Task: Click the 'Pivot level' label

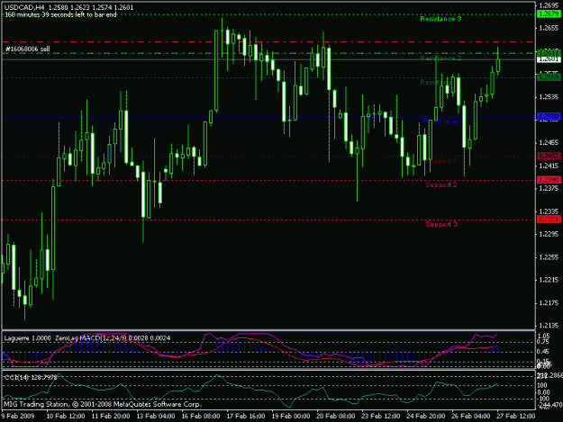Action: 440,121
